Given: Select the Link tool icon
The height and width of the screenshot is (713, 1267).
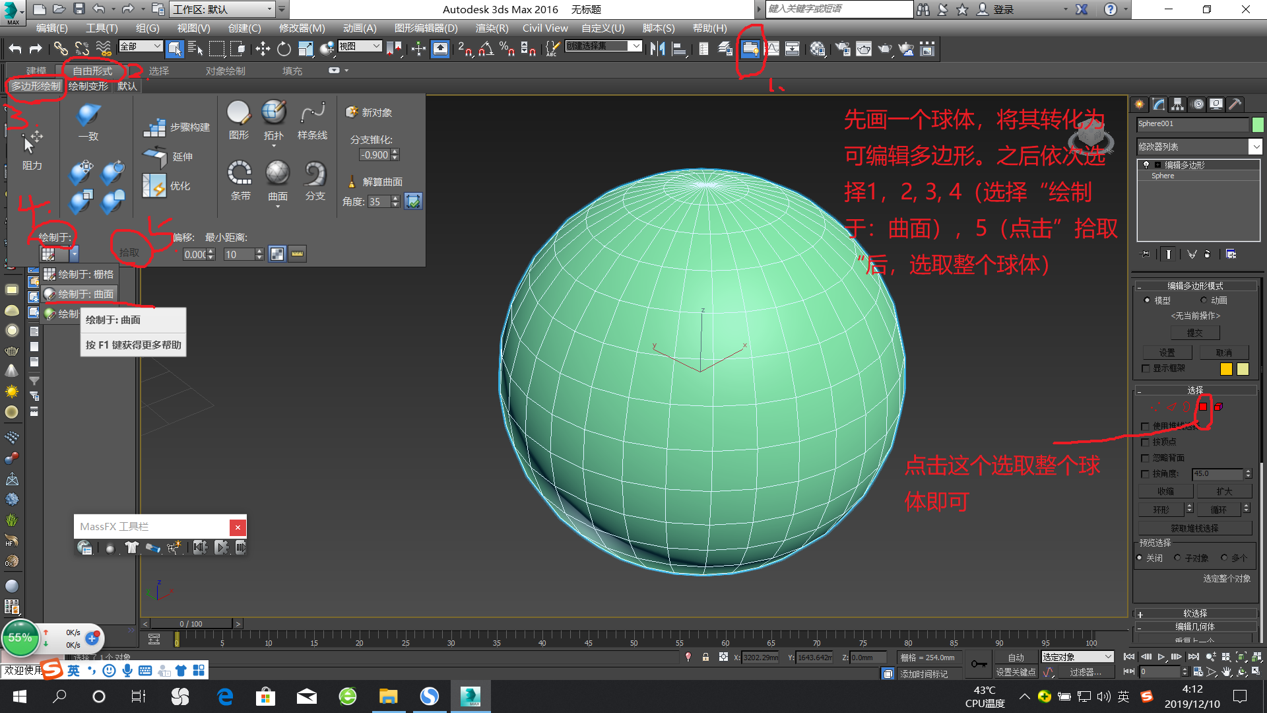Looking at the screenshot, I should 61,48.
